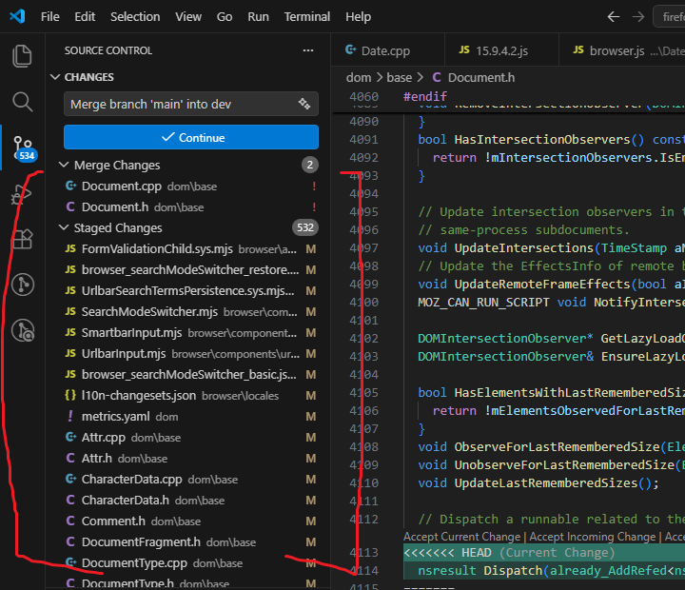Collapse the Staged Changes group

pyautogui.click(x=110, y=228)
